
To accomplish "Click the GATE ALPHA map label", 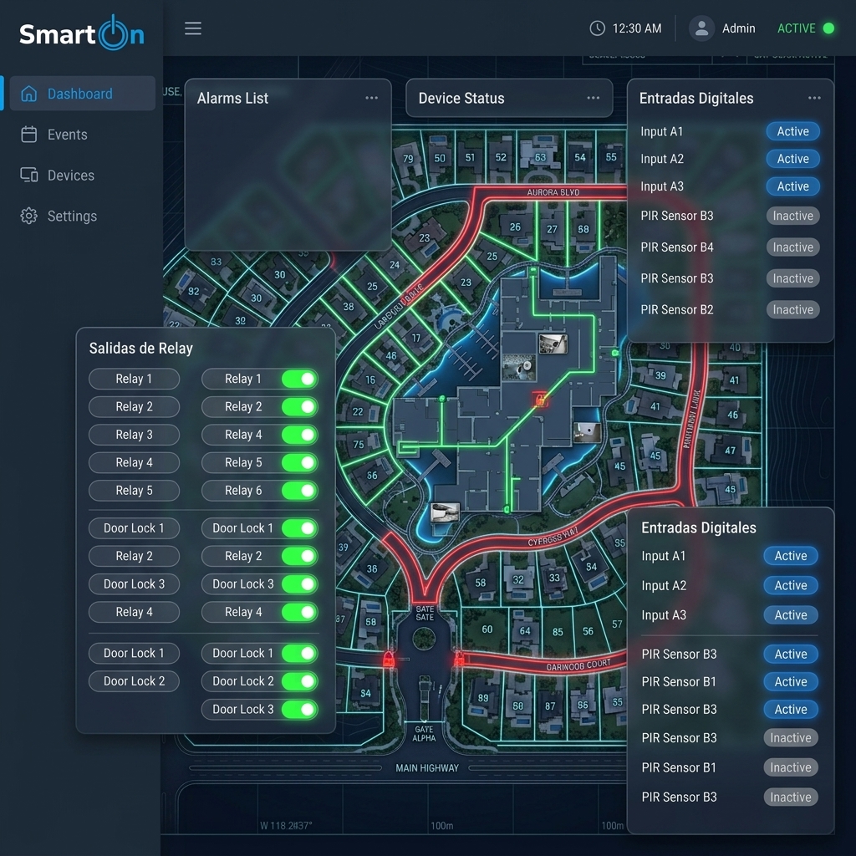I will click(x=424, y=734).
